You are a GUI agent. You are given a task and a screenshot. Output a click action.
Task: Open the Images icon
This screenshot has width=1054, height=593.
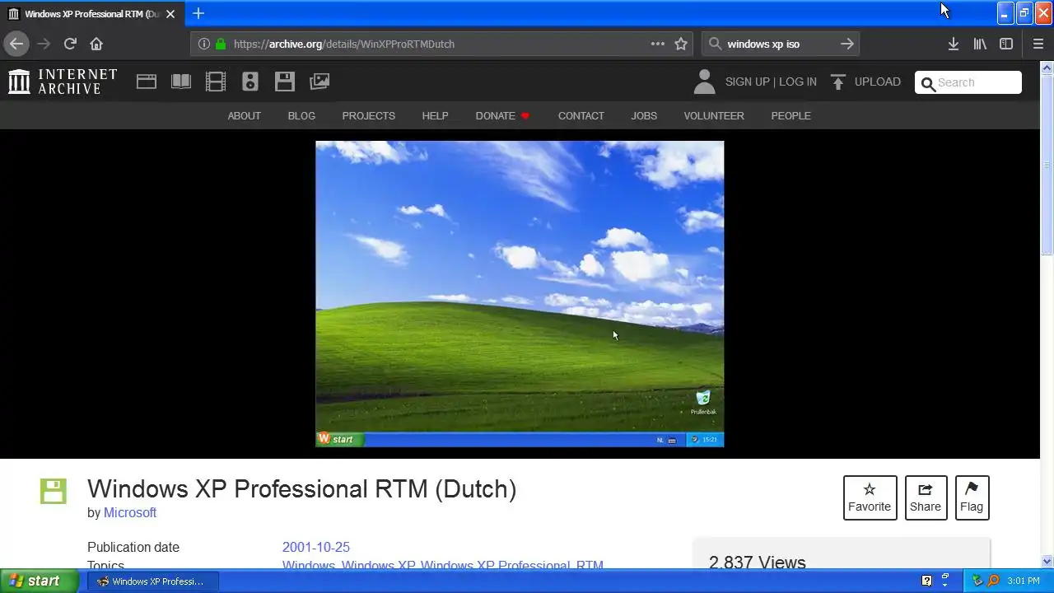319,82
